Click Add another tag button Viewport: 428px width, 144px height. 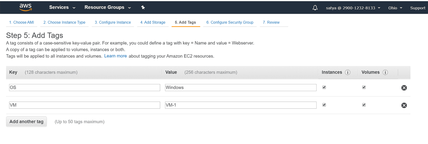click(x=26, y=122)
